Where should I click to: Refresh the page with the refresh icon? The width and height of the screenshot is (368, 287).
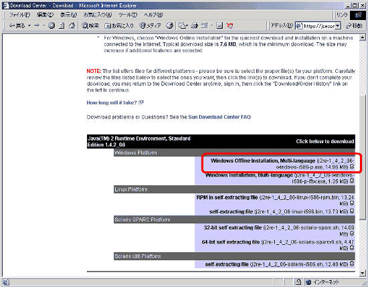(x=62, y=25)
